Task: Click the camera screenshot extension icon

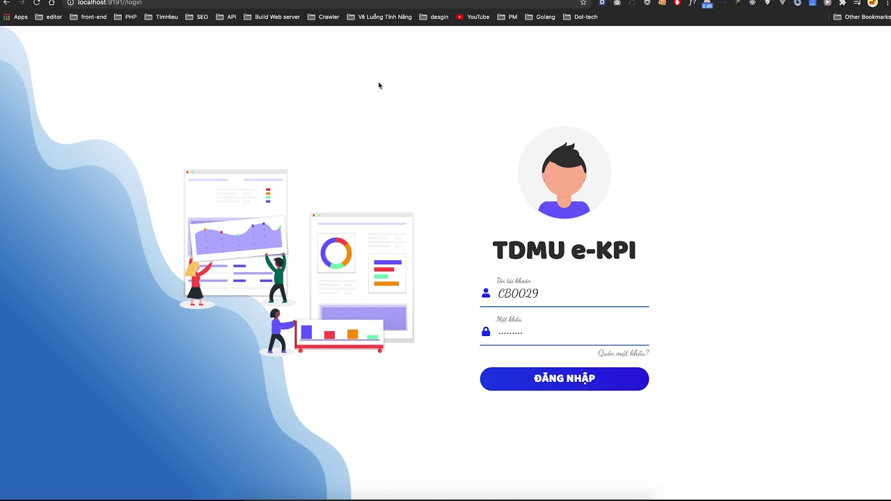Action: click(x=617, y=3)
